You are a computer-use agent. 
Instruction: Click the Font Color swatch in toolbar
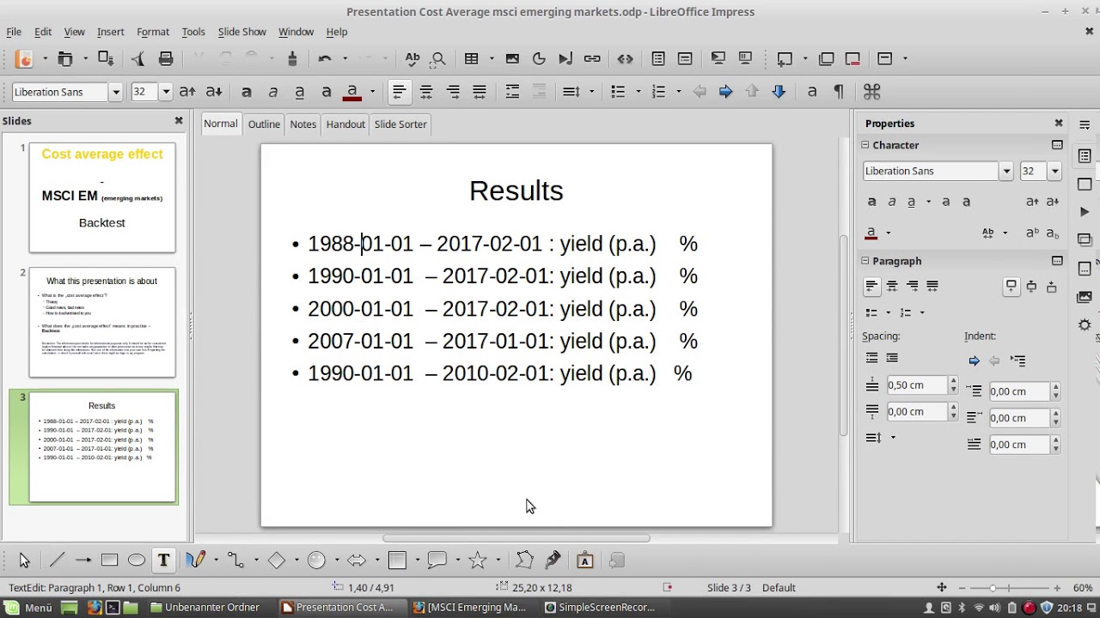[352, 92]
